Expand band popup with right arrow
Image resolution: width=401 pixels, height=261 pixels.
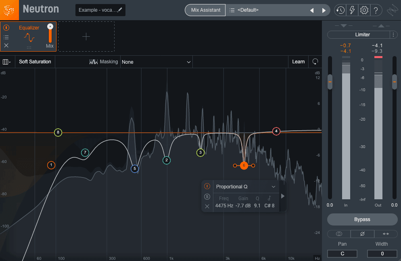[x=282, y=196]
